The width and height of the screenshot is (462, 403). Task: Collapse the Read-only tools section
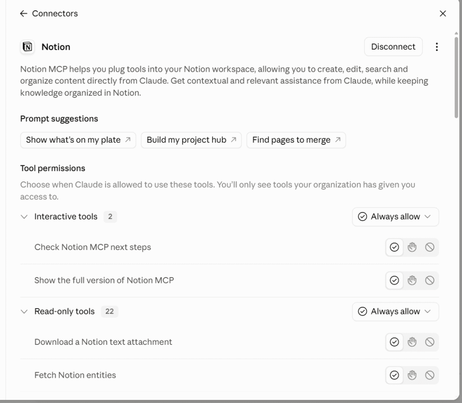coord(24,311)
